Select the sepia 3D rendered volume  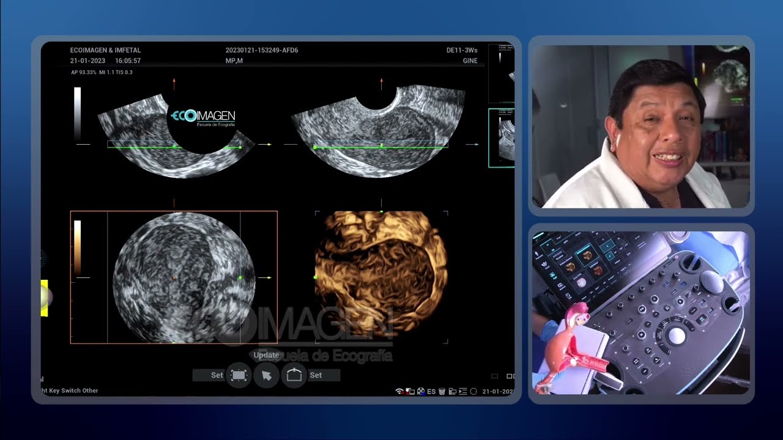click(x=381, y=275)
